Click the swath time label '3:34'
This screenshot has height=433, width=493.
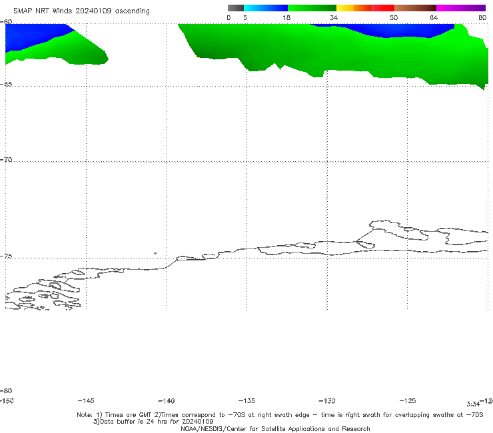tap(473, 404)
